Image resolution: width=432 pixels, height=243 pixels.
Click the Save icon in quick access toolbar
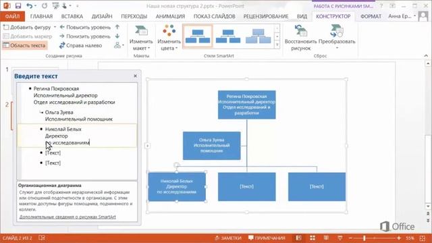pyautogui.click(x=18, y=6)
